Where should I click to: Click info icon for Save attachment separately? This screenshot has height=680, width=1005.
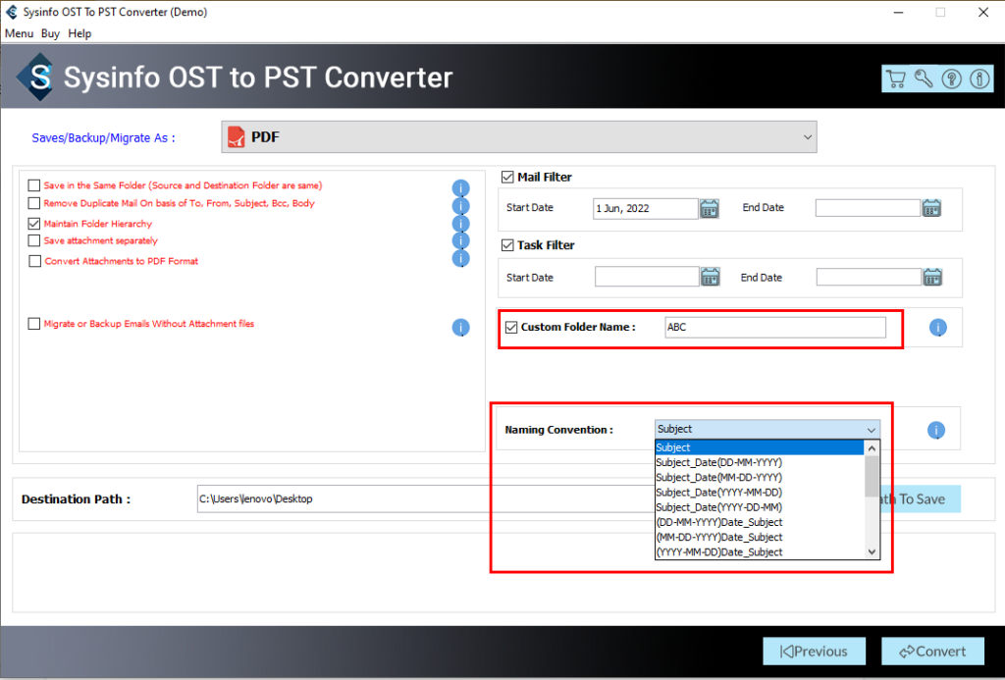pos(461,240)
